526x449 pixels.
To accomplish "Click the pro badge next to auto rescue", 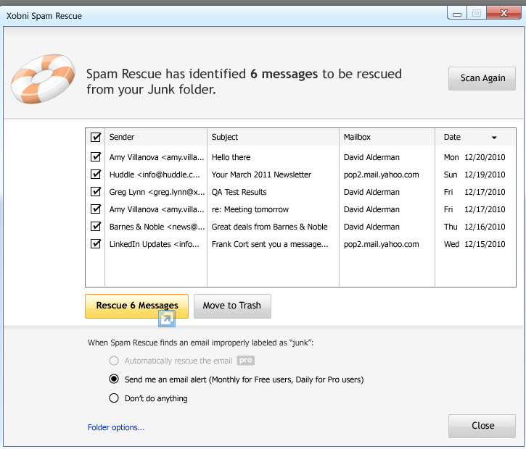I will tap(245, 360).
